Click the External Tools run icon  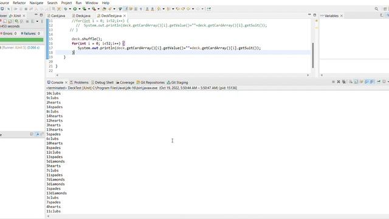tap(94, 9)
